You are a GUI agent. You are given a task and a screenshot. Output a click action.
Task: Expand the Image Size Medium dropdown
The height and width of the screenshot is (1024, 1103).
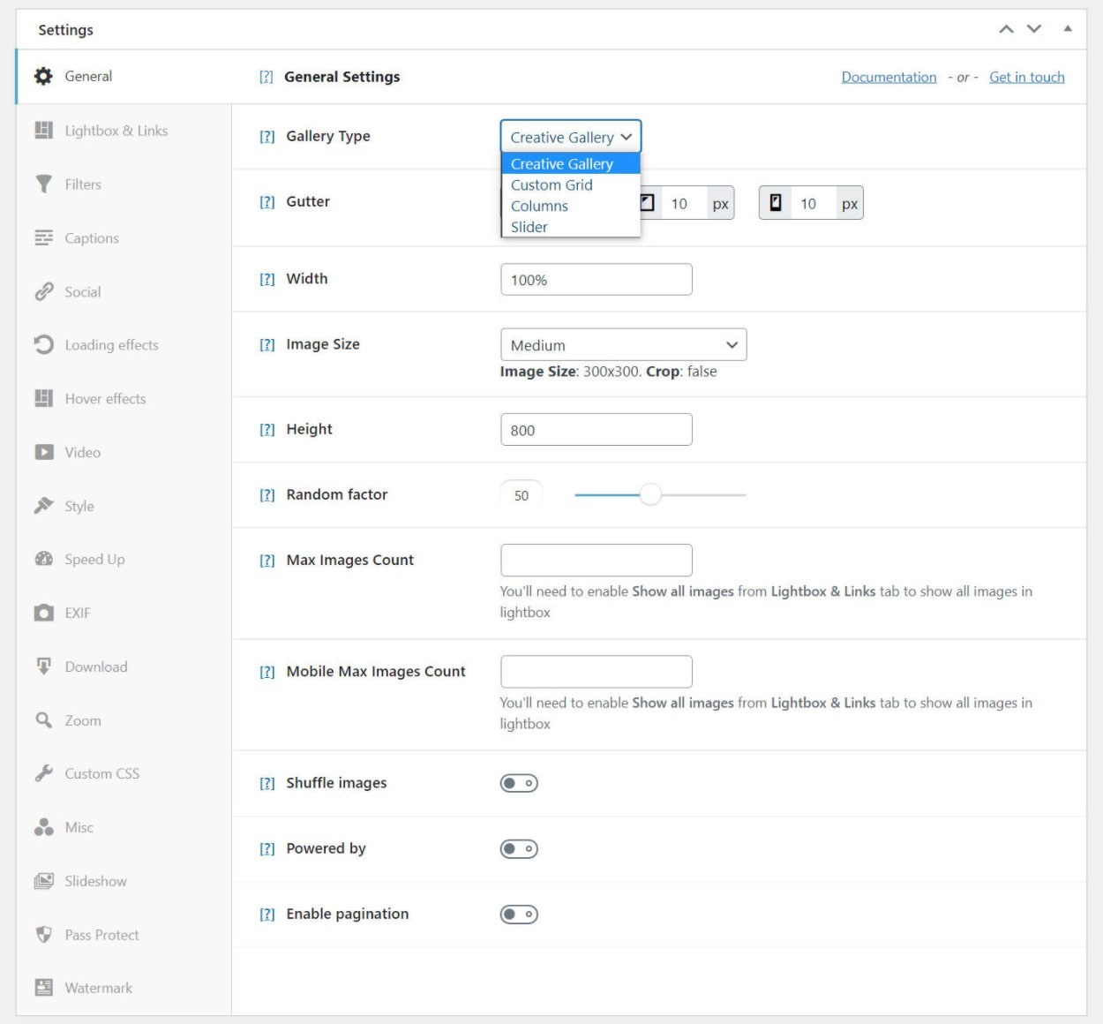point(623,344)
